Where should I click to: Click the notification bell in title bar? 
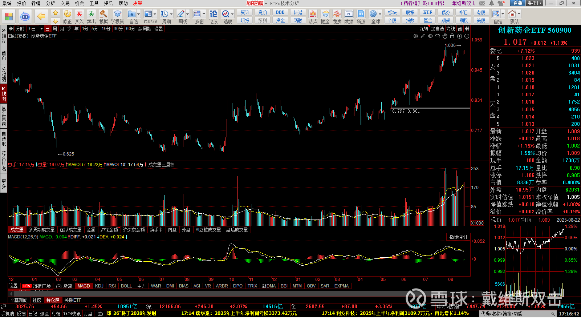pyautogui.click(x=491, y=3)
